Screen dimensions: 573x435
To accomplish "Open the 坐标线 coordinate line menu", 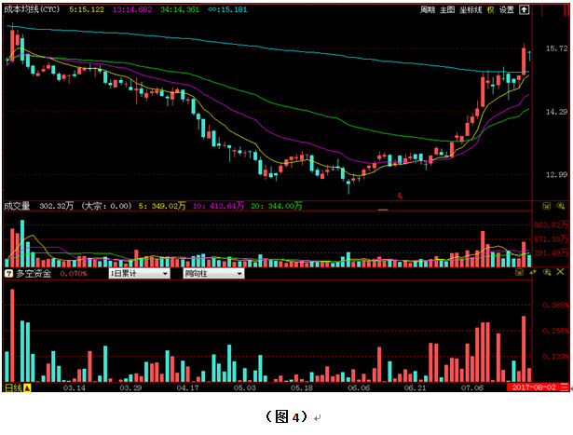I will [x=470, y=10].
